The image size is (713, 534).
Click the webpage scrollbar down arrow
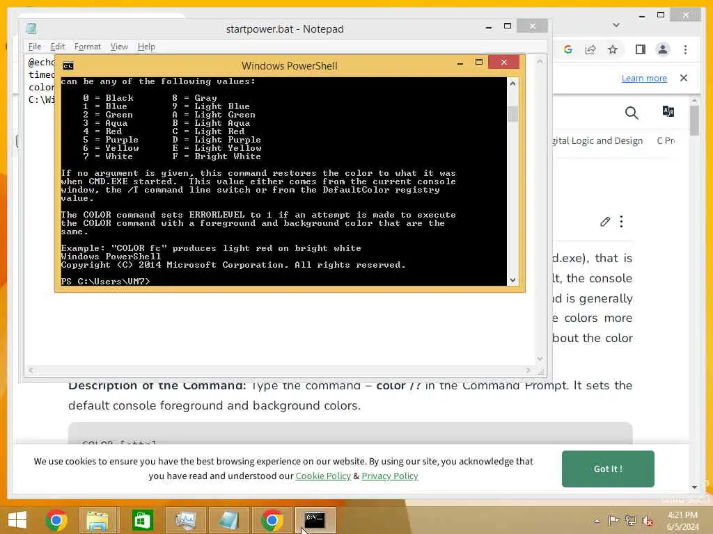pos(694,487)
